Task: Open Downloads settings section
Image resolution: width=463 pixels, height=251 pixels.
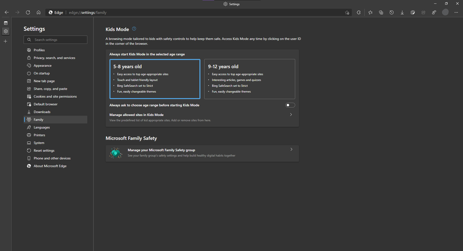Action: click(56, 112)
